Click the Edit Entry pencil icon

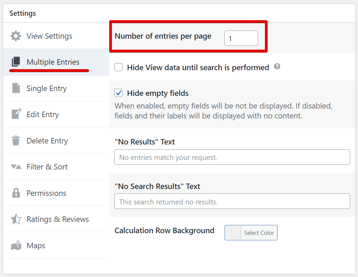tap(16, 114)
